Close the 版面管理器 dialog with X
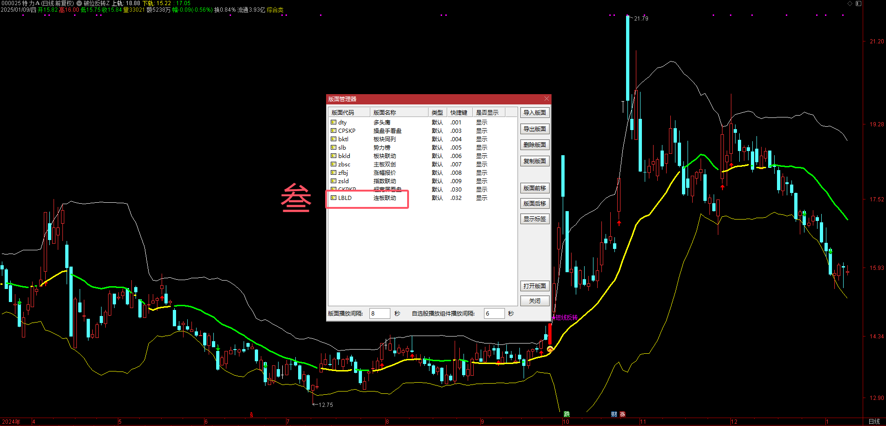The width and height of the screenshot is (886, 426). coord(546,99)
